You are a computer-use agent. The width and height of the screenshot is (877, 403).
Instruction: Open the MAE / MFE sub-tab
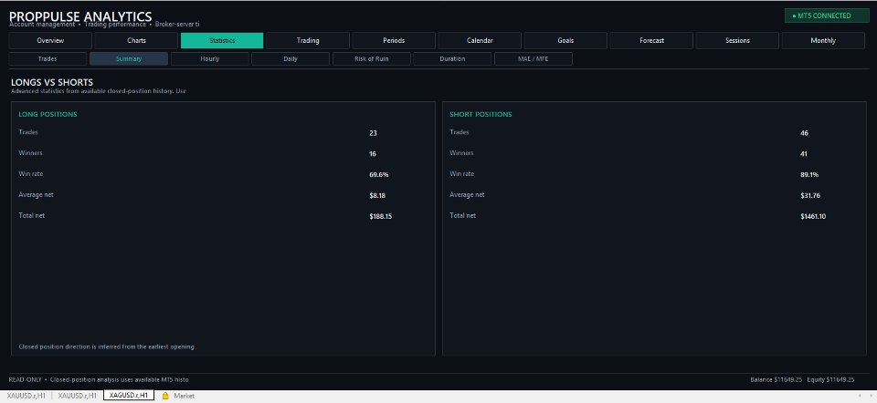click(533, 59)
